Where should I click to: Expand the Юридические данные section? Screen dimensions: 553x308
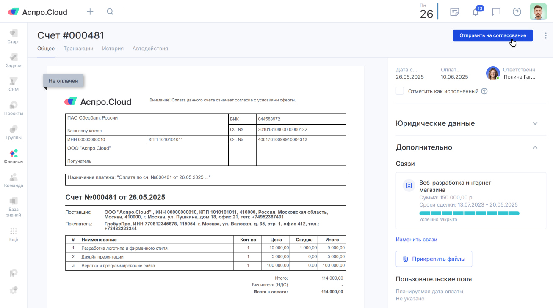click(x=535, y=124)
